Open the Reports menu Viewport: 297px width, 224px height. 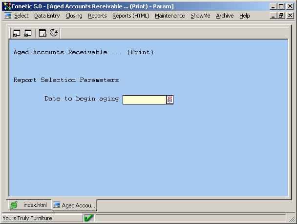tap(97, 16)
